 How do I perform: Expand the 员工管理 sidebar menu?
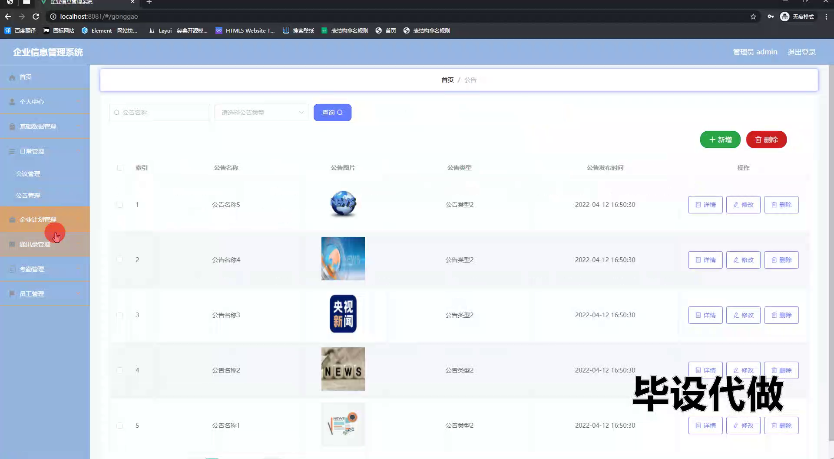pos(45,294)
